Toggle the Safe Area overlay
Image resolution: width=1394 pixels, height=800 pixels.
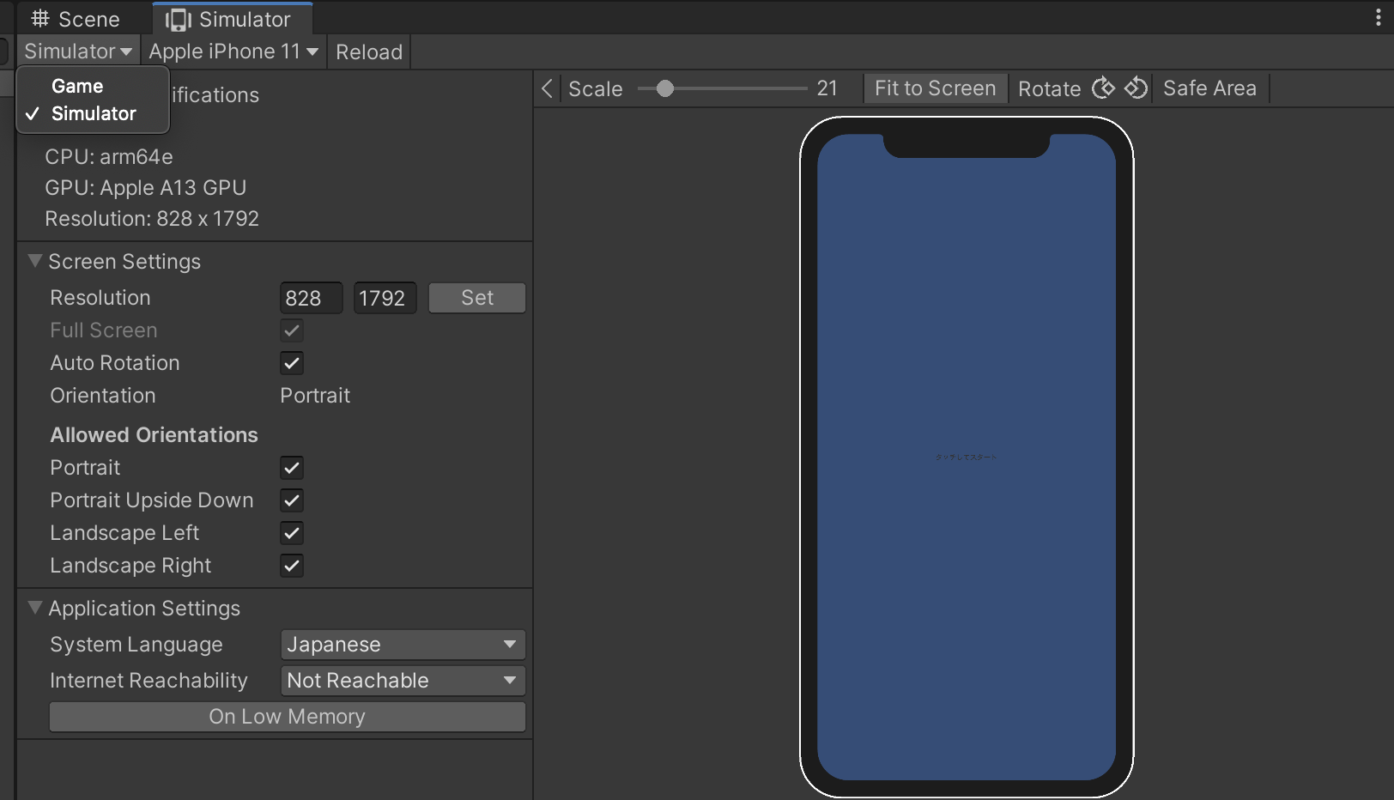1209,88
